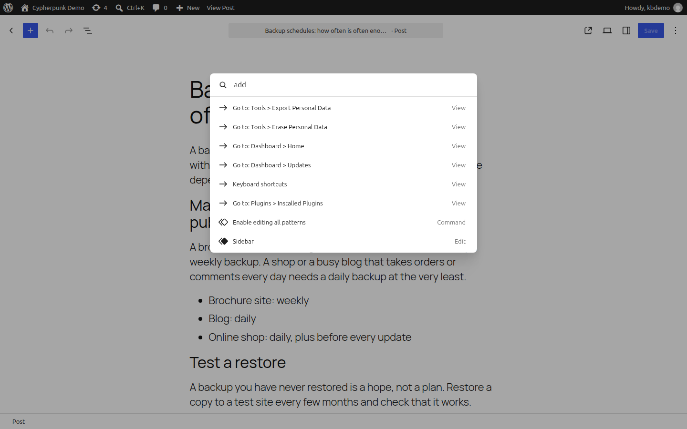Choose Go to: Dashboard > Home
This screenshot has height=429, width=687.
(343, 146)
